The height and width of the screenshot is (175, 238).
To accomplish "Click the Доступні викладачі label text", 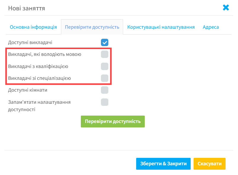I will coord(30,43).
